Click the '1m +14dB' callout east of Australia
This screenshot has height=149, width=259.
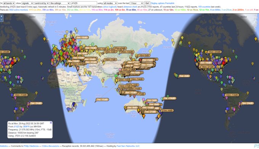pos(170,98)
